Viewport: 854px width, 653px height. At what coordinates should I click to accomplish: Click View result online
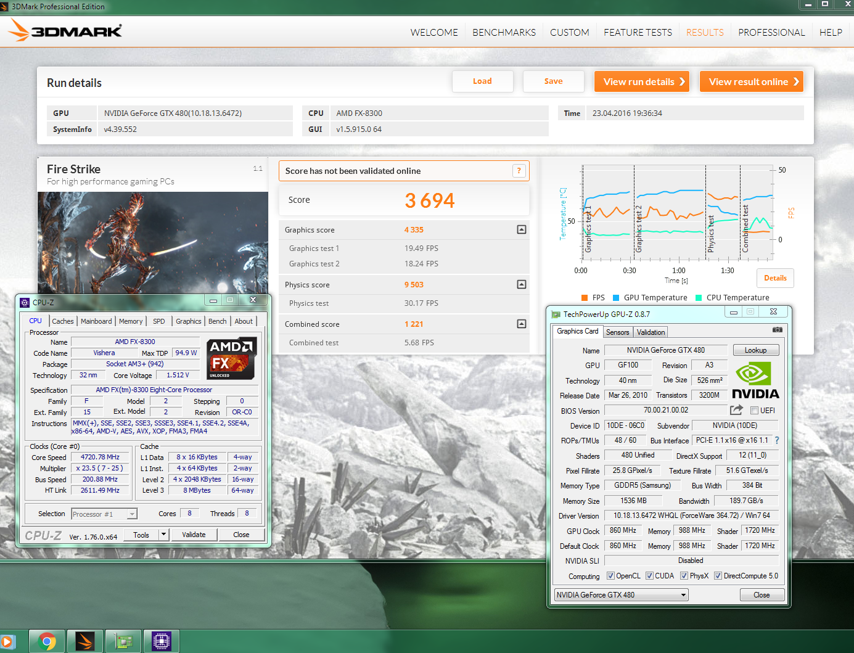click(x=752, y=81)
